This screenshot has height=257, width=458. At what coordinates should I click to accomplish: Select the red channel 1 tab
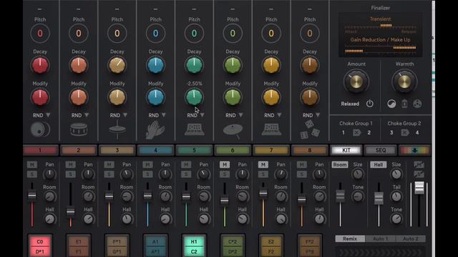40,151
